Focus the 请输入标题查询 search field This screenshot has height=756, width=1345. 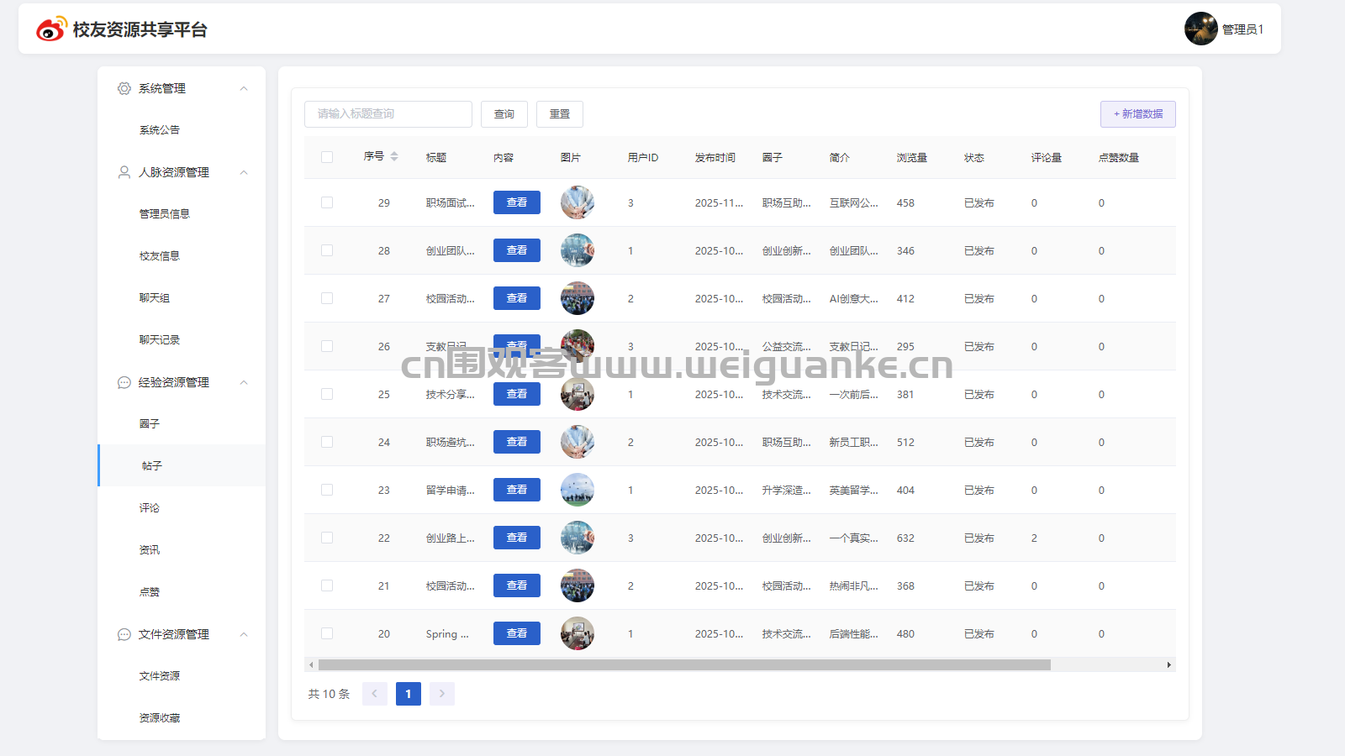click(388, 114)
